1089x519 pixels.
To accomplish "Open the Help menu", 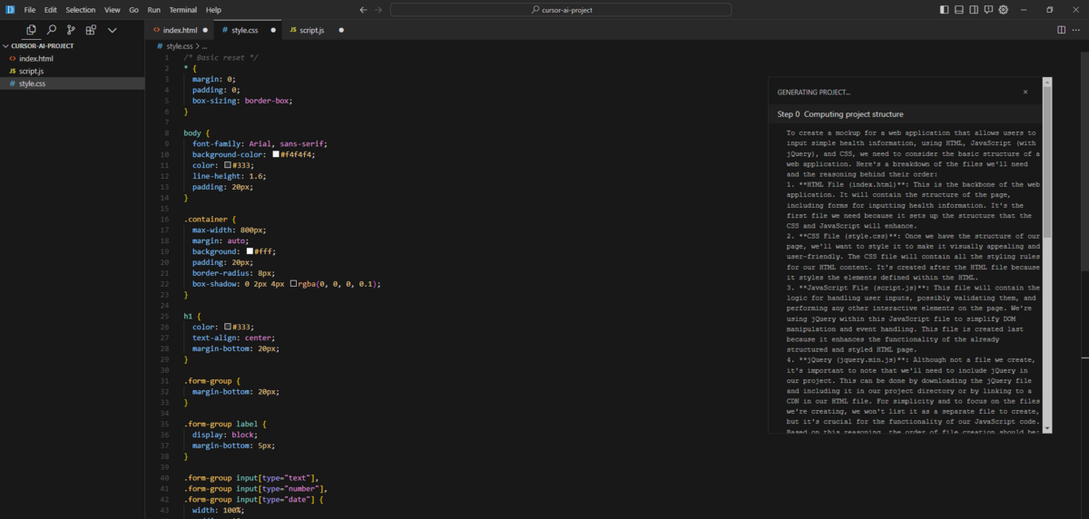I will (213, 9).
